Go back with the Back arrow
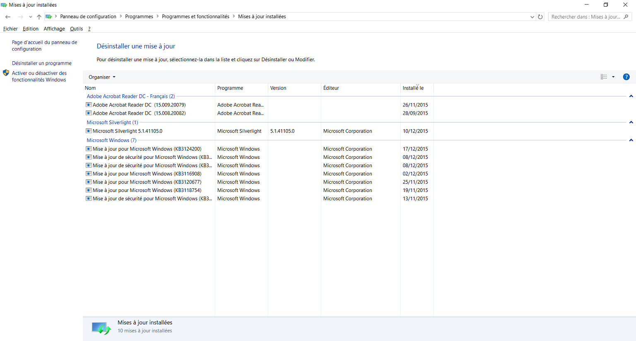The width and height of the screenshot is (636, 341). (x=8, y=17)
